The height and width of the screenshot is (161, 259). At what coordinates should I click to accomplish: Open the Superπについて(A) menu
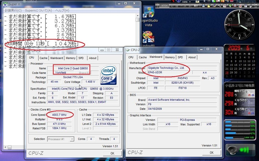point(38,10)
